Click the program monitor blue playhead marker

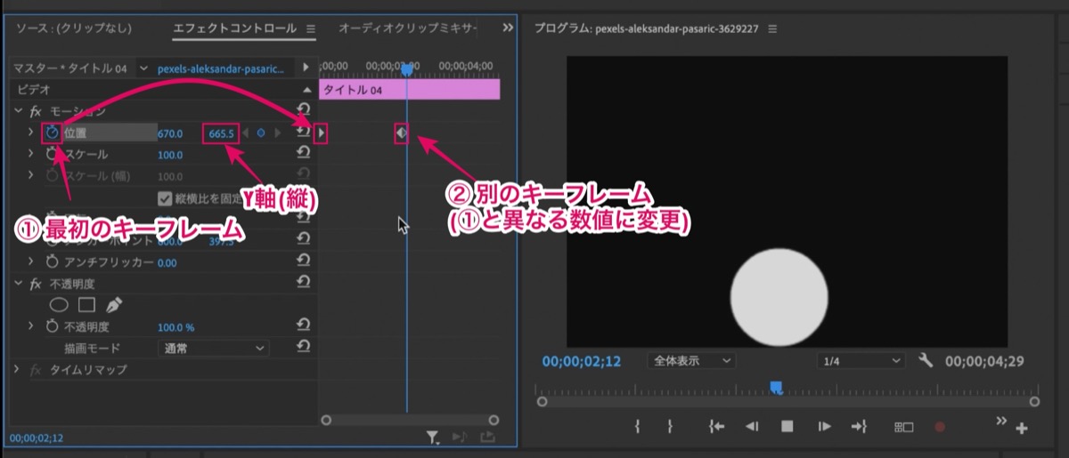coord(776,387)
